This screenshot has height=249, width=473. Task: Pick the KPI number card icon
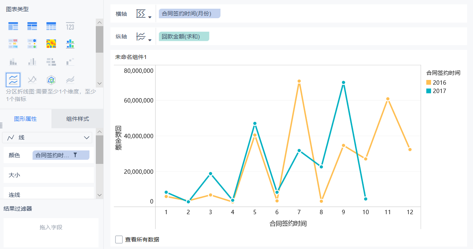[70, 26]
